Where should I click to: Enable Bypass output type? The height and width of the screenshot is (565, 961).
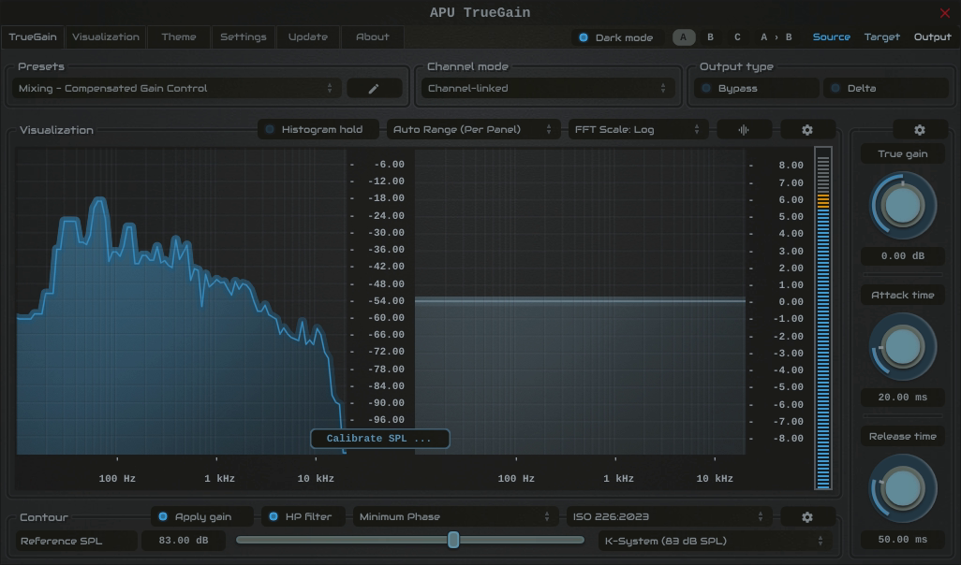756,89
